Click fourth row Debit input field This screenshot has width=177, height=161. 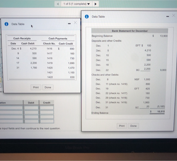point(32,121)
